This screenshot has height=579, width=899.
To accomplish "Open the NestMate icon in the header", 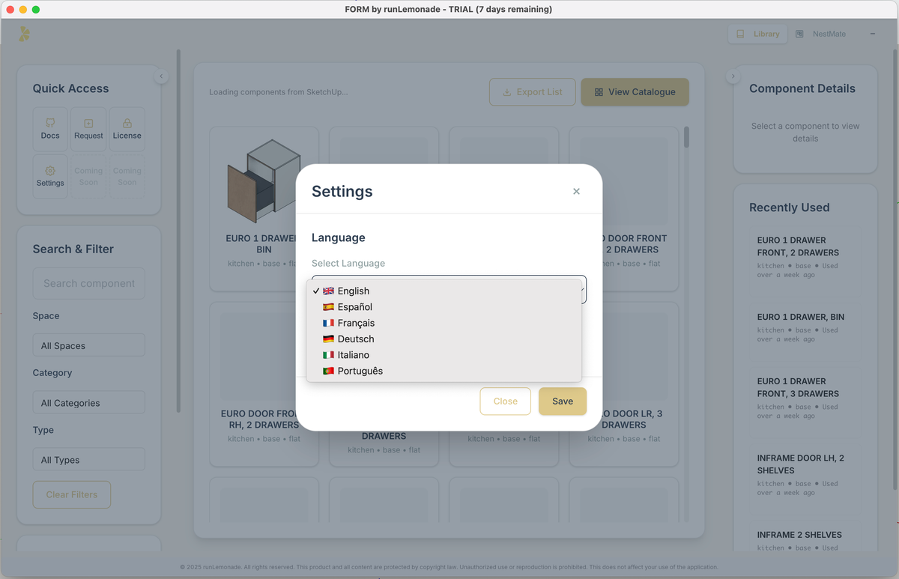I will 799,34.
